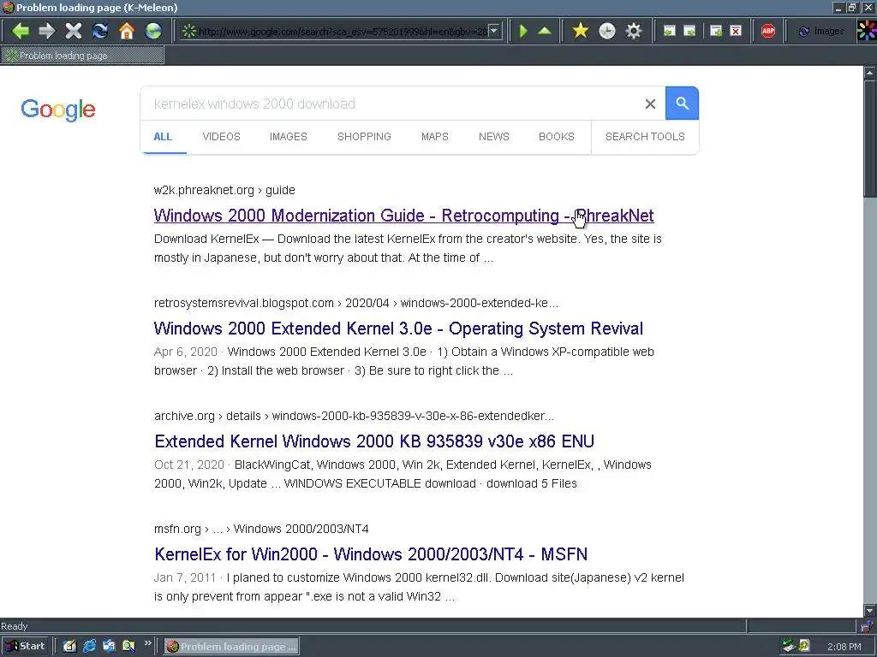Click the Google logo
The image size is (877, 657).
point(58,109)
